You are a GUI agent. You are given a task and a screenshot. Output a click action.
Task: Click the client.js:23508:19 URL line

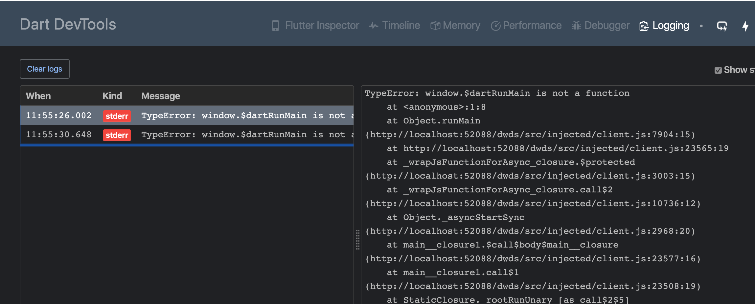[x=533, y=286]
